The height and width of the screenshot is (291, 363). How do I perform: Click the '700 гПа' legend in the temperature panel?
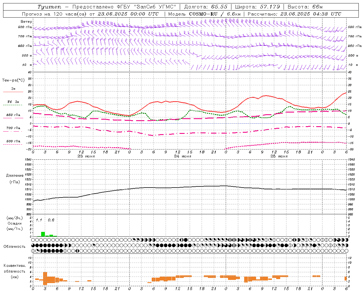13,128
